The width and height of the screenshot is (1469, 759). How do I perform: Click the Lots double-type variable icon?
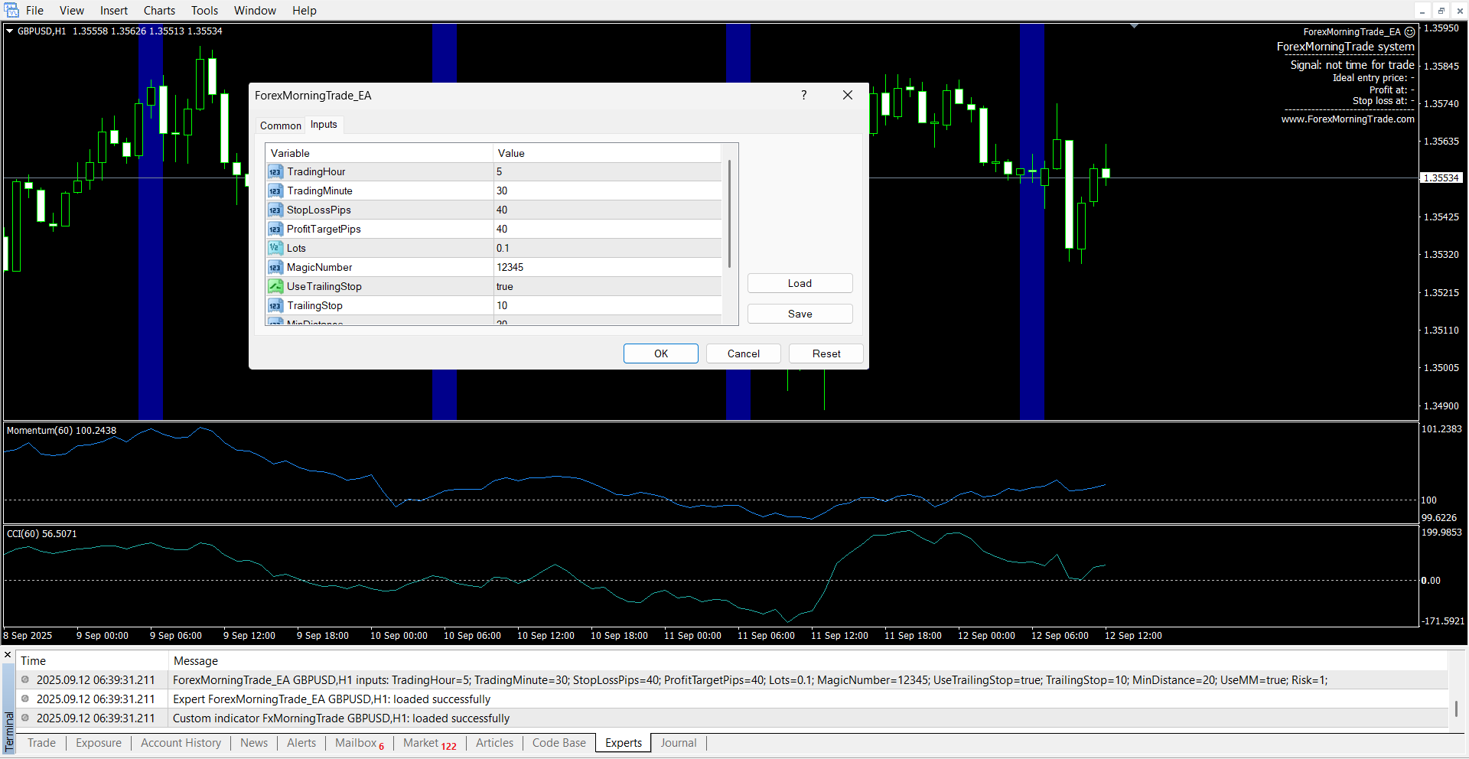click(275, 249)
